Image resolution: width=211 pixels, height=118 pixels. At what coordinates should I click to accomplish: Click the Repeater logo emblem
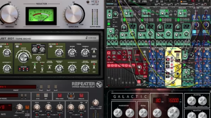(99, 84)
